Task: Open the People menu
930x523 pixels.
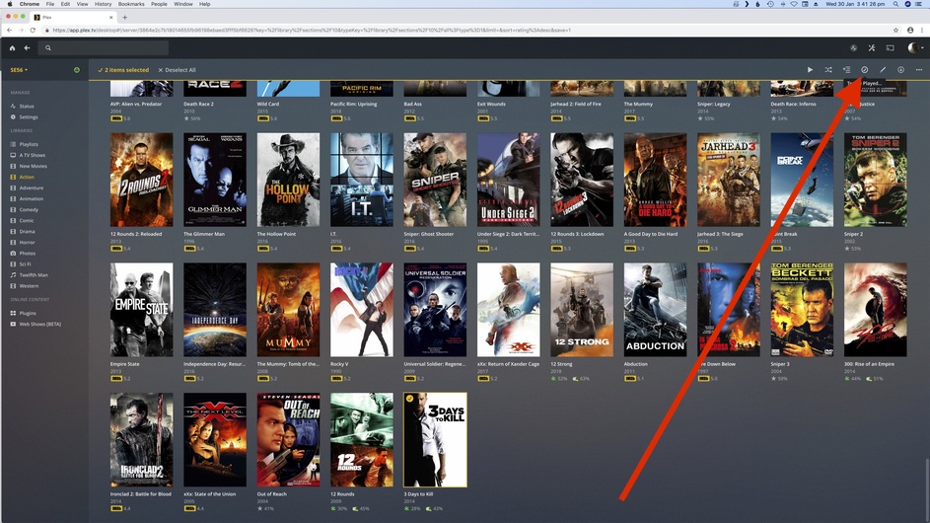Action: pyautogui.click(x=159, y=4)
